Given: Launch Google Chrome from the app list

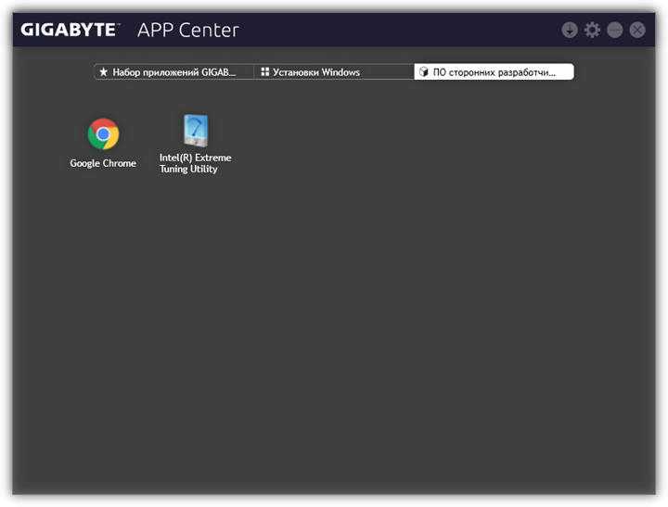Looking at the screenshot, I should point(103,134).
